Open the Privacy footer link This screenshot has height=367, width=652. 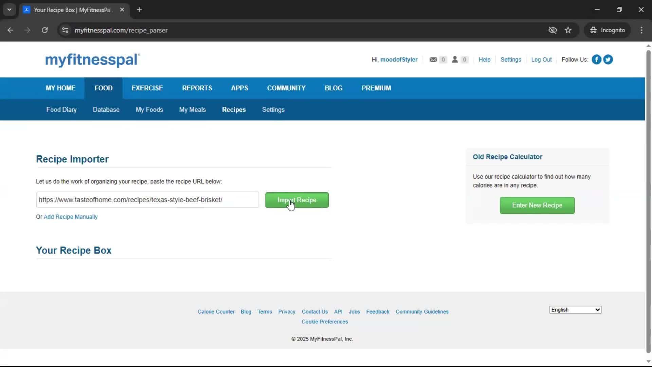click(x=287, y=312)
